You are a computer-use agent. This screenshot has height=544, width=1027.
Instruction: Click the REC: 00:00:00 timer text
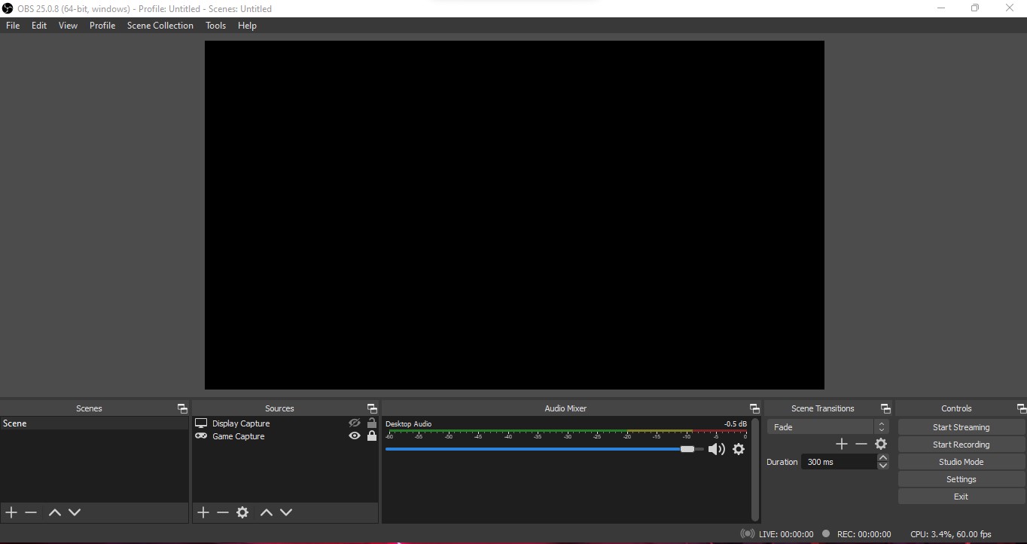tap(864, 534)
